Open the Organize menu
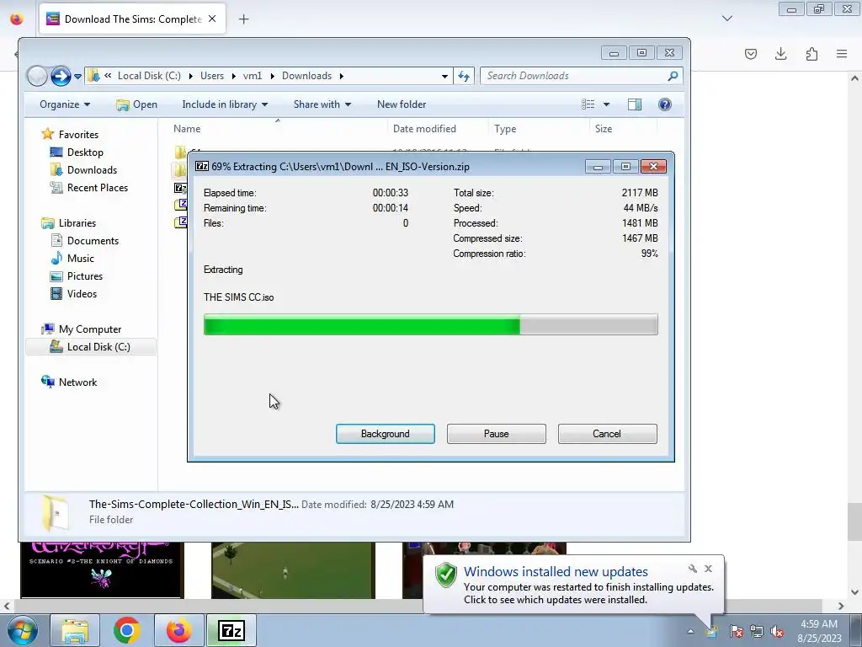The width and height of the screenshot is (862, 647). pyautogui.click(x=64, y=104)
